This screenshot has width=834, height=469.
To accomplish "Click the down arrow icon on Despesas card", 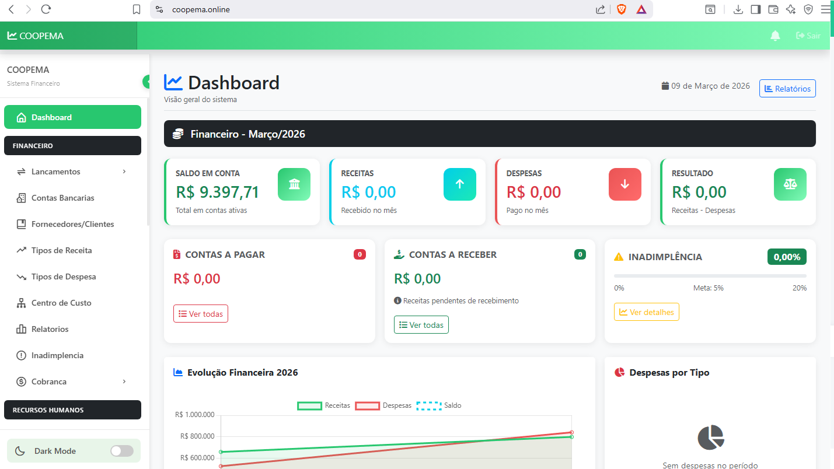I will tap(625, 184).
